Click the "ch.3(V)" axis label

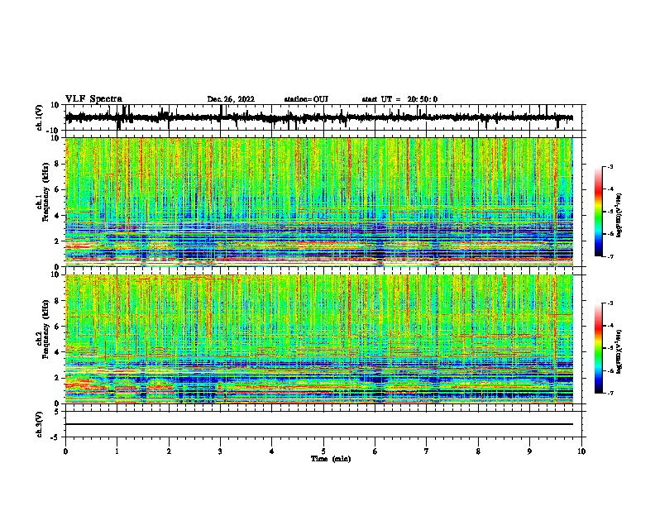[39, 425]
